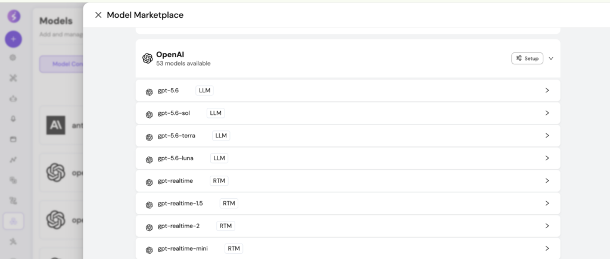Image resolution: width=610 pixels, height=259 pixels.
Task: Select the gpt-realtime-mini model name
Action: (x=183, y=248)
